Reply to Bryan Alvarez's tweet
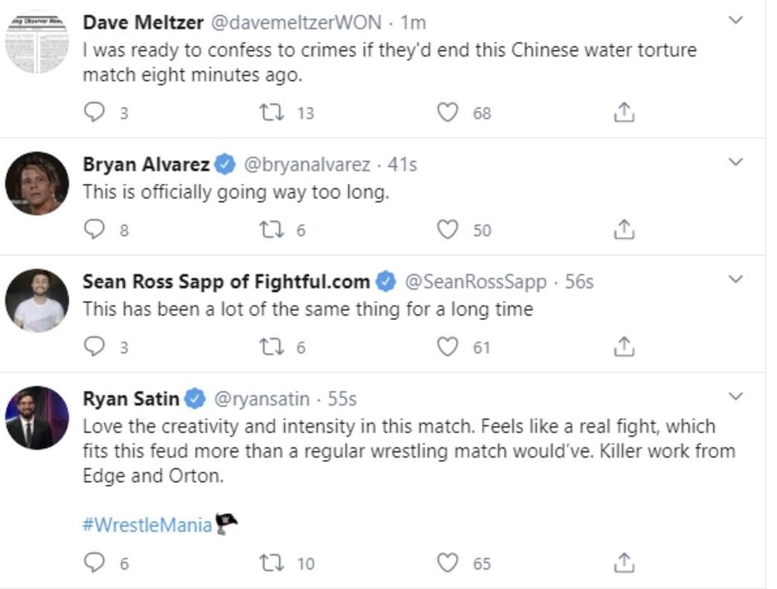 click(94, 230)
